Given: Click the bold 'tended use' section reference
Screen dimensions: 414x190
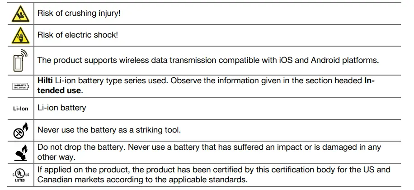Looking at the screenshot, I should (x=59, y=90).
